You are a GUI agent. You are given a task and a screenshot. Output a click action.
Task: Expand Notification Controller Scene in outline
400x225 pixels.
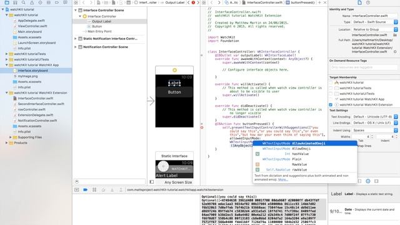tap(76, 47)
